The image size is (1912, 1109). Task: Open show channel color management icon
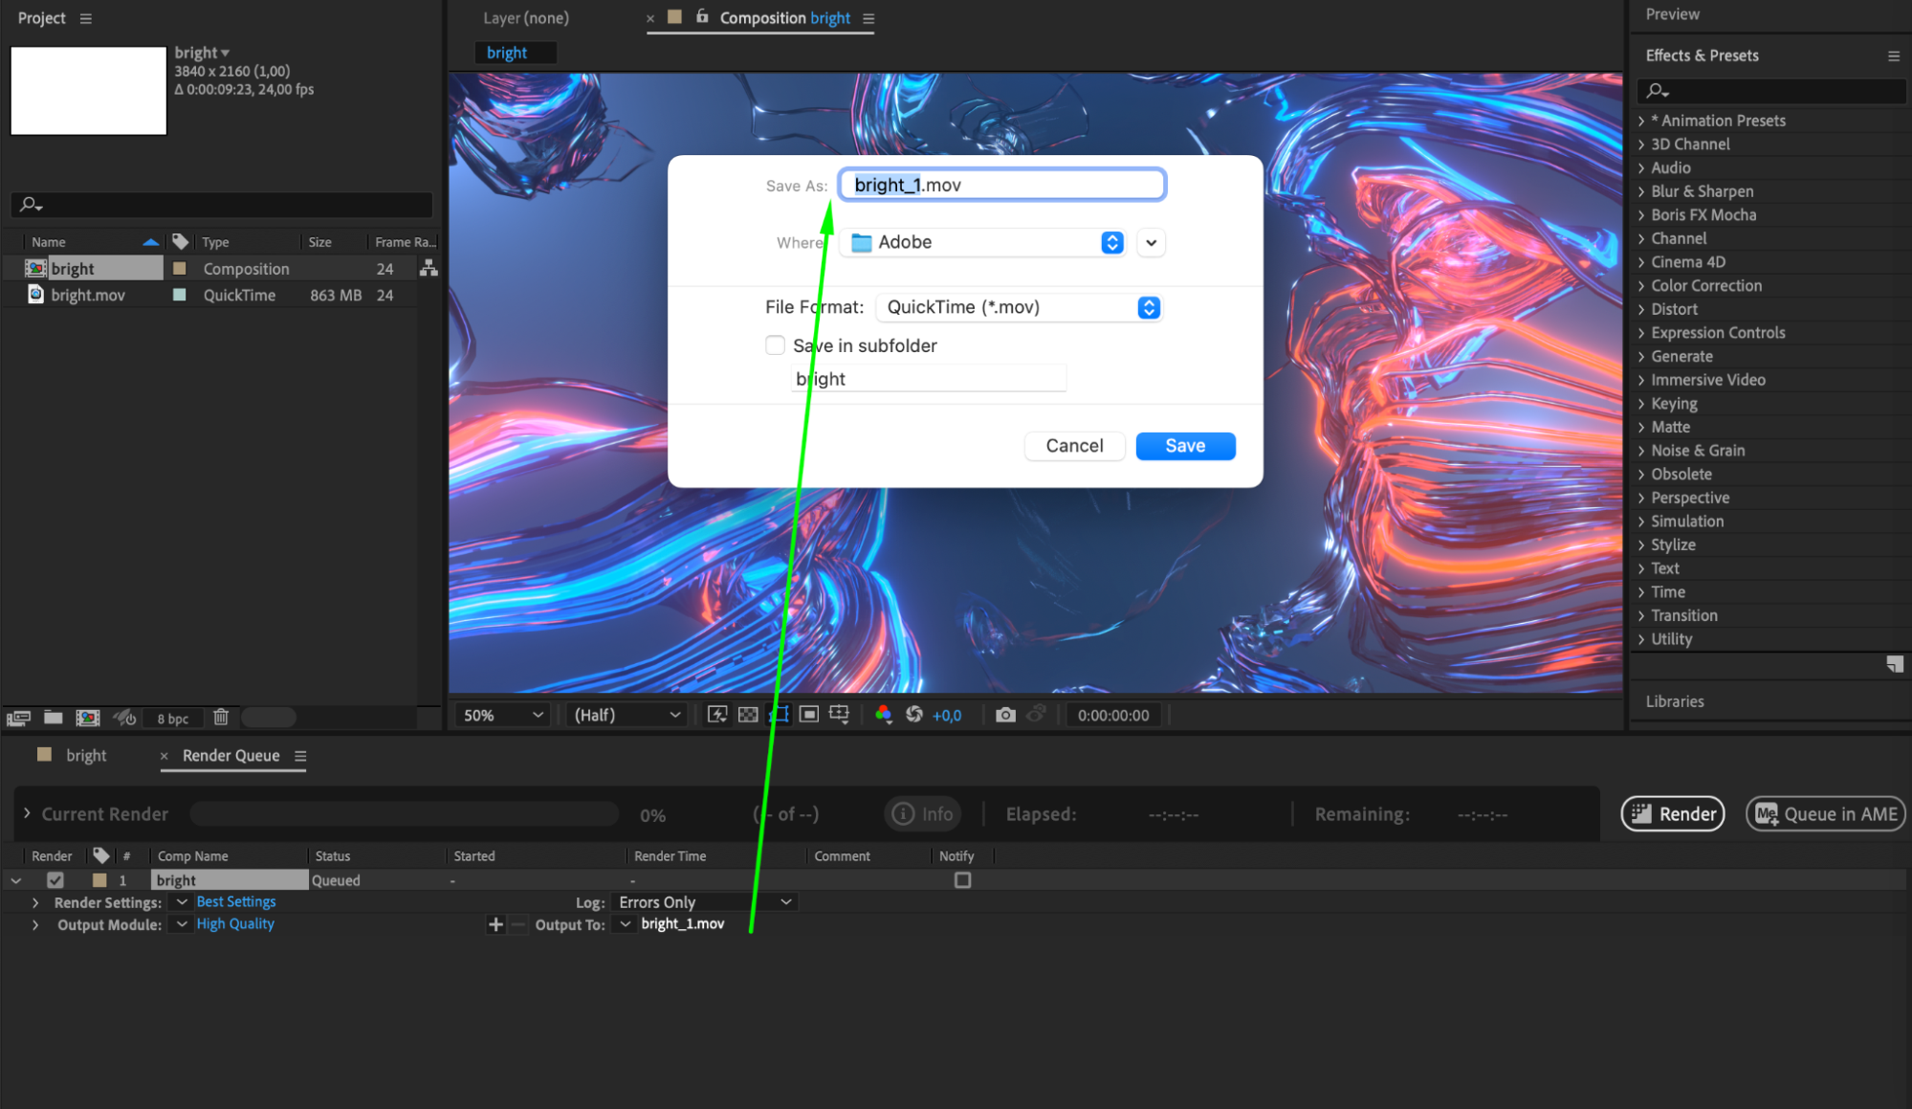883,715
